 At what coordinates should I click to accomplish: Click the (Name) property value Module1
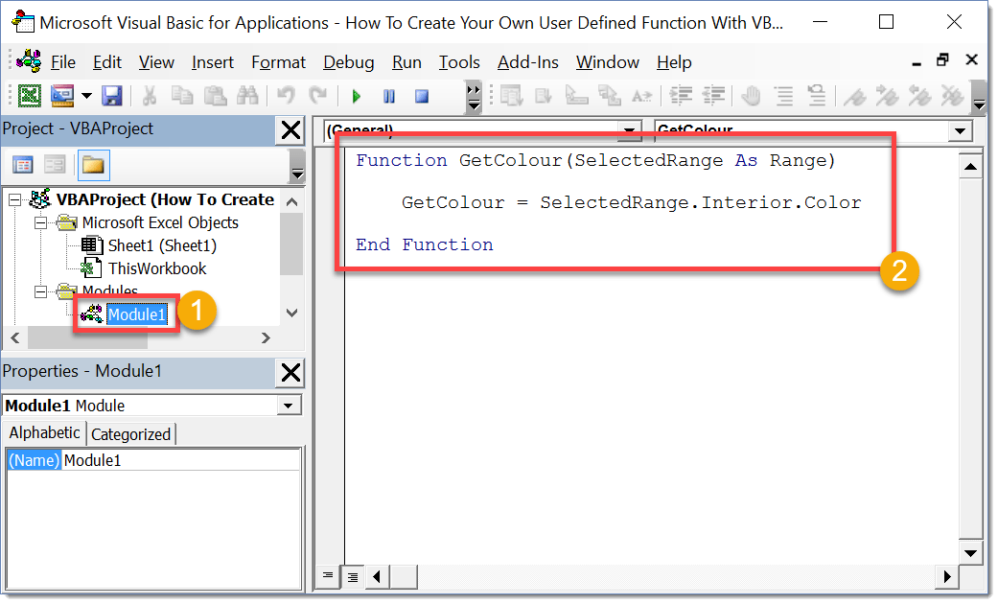[181, 460]
